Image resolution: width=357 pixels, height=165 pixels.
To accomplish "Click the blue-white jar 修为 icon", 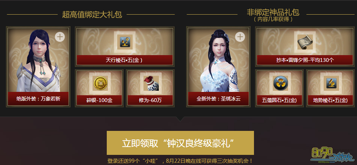I will click(151, 83).
